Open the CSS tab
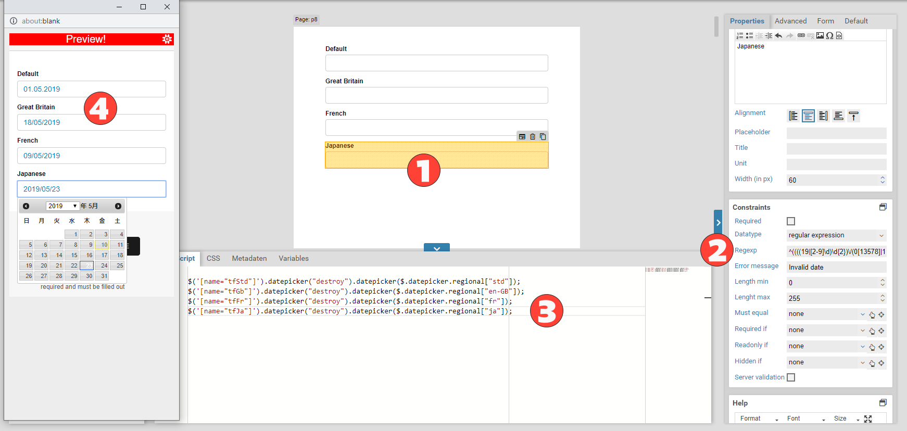907x431 pixels. tap(213, 259)
